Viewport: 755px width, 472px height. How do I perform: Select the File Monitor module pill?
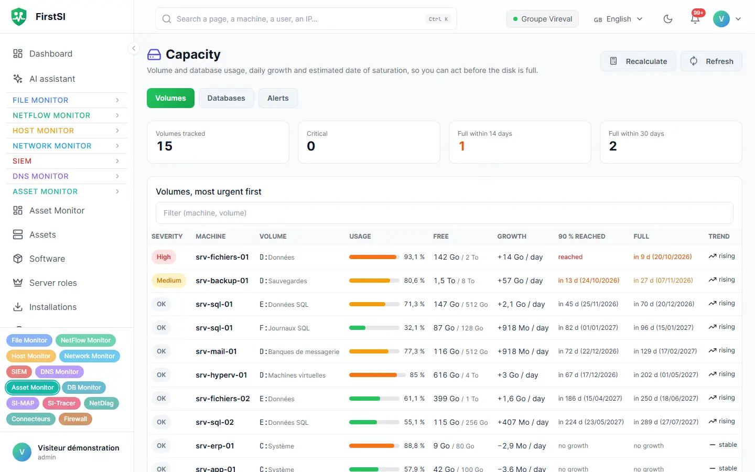click(29, 340)
